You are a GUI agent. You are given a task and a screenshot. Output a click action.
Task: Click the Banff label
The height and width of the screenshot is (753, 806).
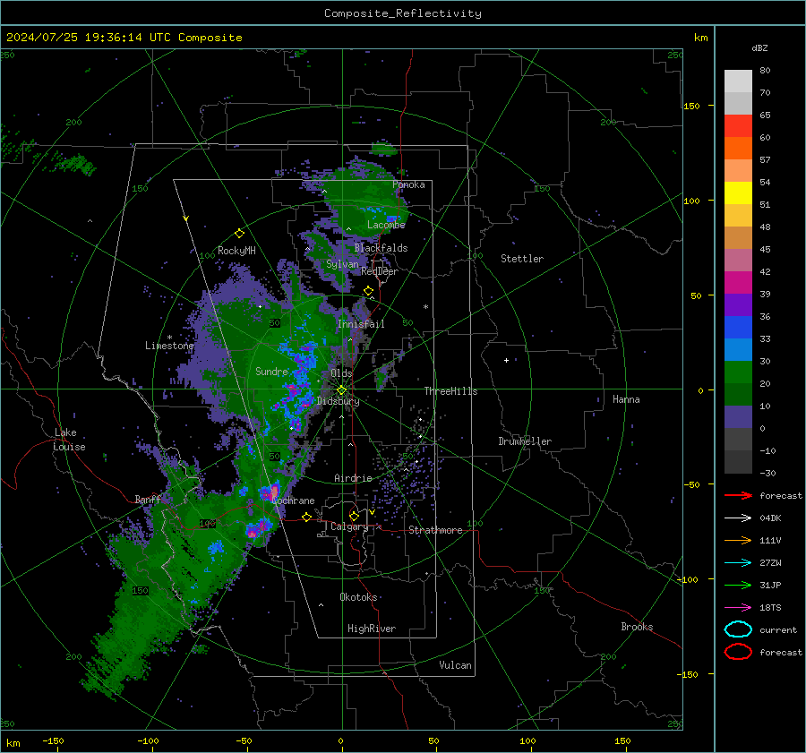coord(148,500)
